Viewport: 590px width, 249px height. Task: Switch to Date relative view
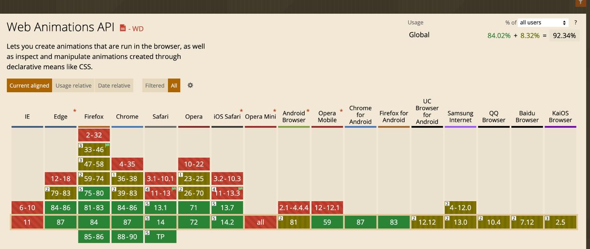pyautogui.click(x=114, y=85)
